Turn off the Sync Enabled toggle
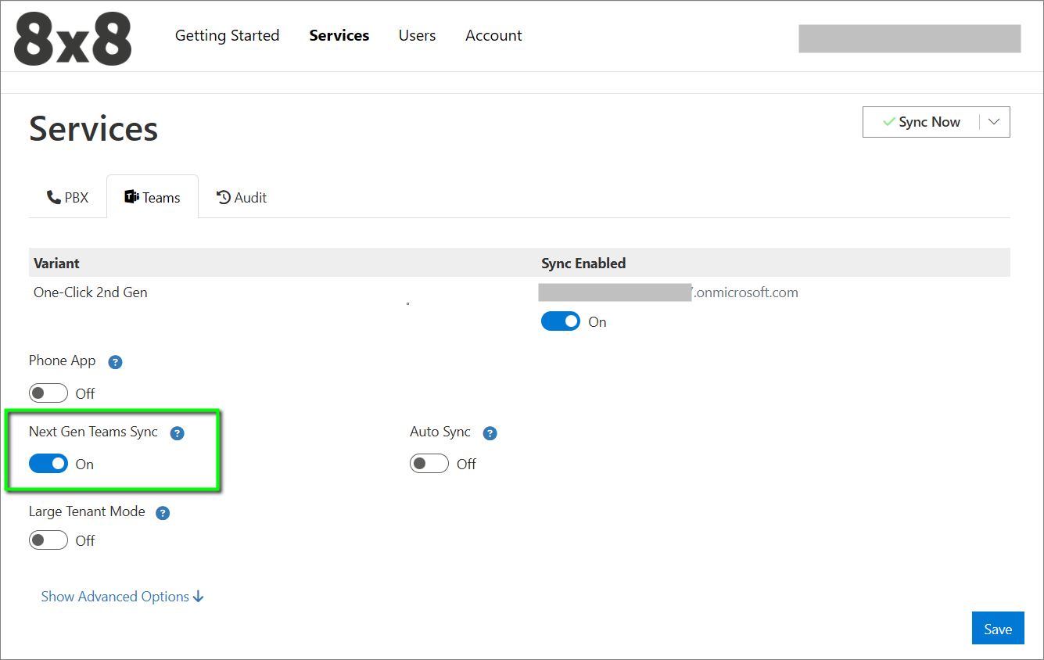Image resolution: width=1044 pixels, height=660 pixels. coord(561,321)
